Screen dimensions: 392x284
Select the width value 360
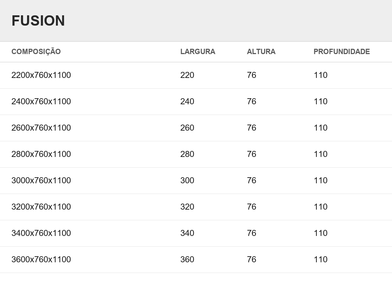[187, 259]
